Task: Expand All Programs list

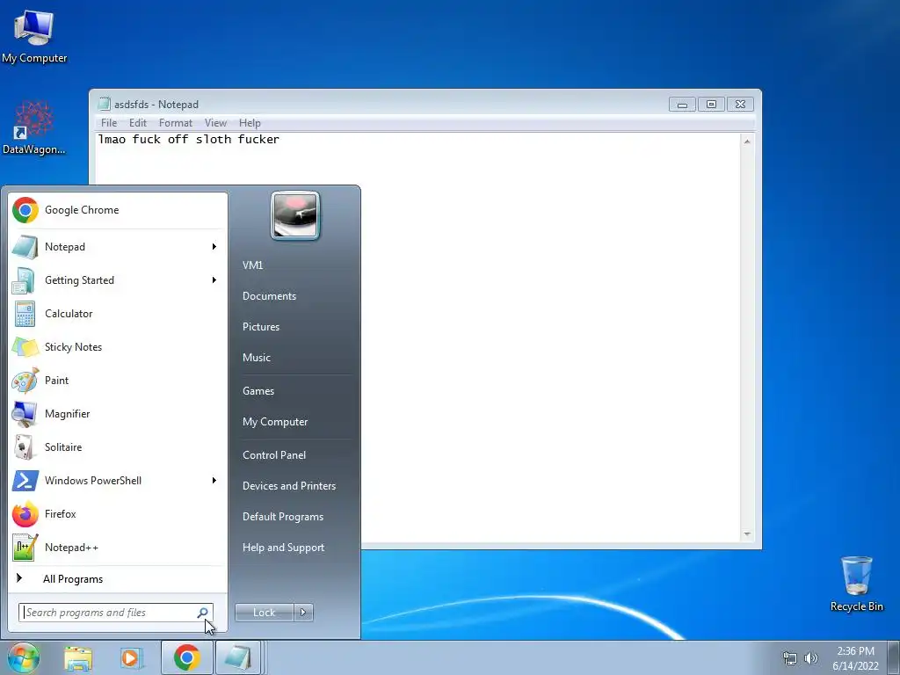Action: [x=118, y=579]
